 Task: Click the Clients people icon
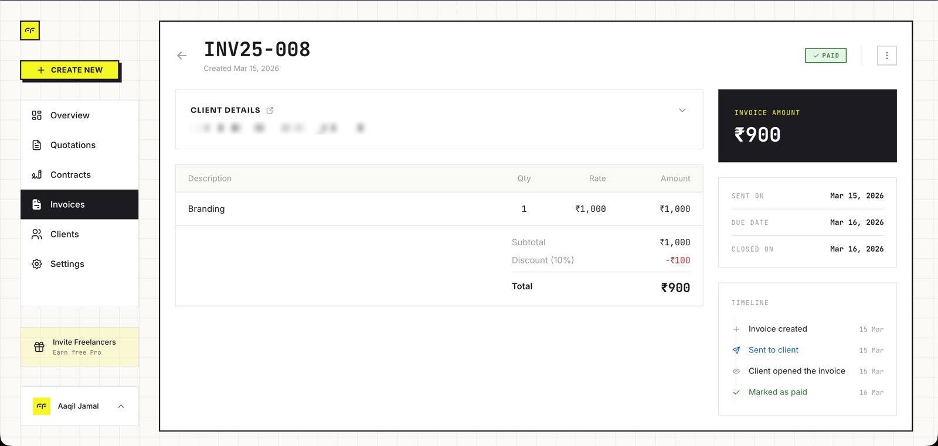tap(37, 234)
